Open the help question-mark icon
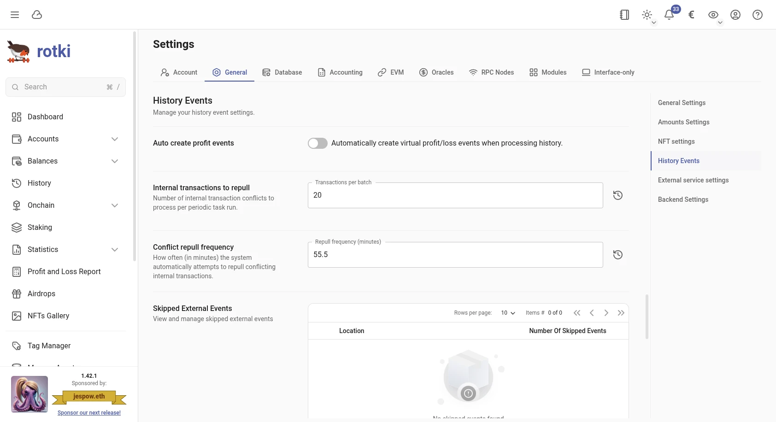776x422 pixels. point(757,15)
